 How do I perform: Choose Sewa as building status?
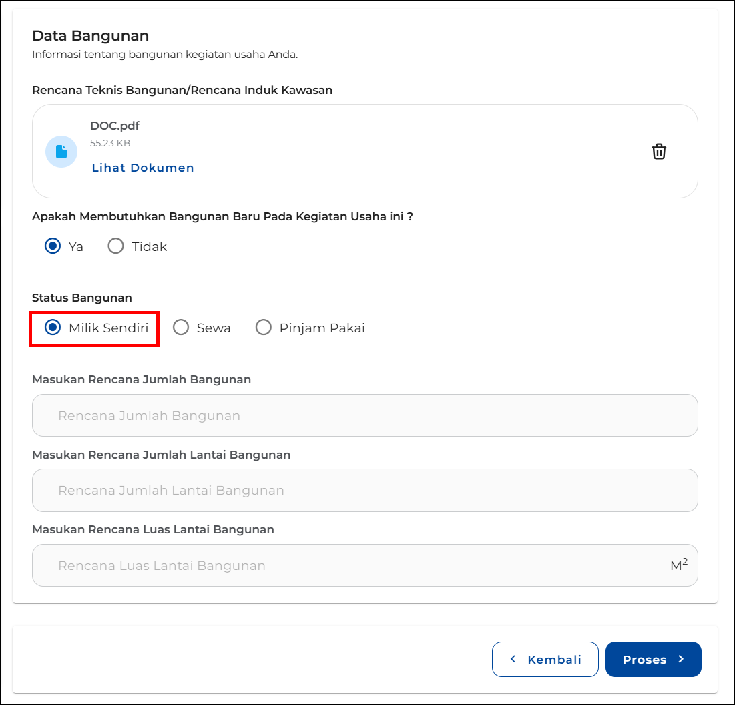point(181,328)
